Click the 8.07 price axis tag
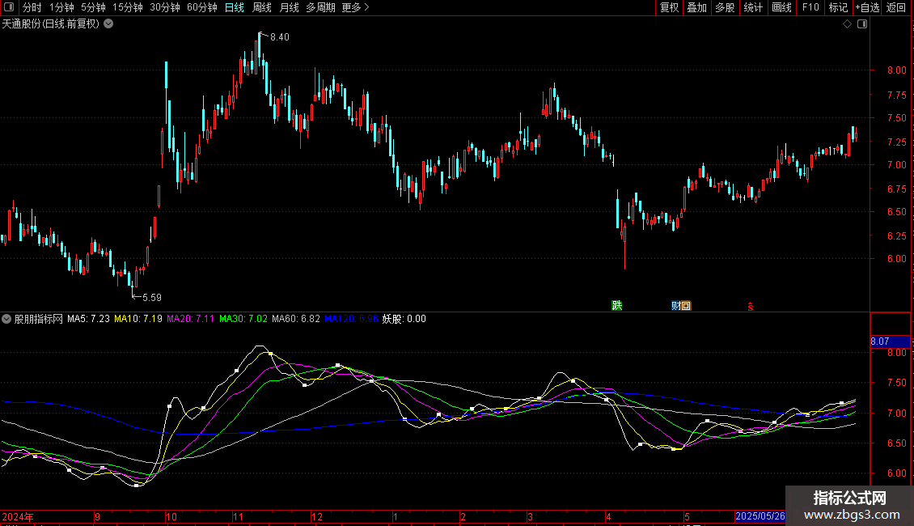The height and width of the screenshot is (526, 914). [x=890, y=341]
